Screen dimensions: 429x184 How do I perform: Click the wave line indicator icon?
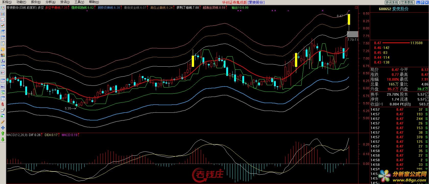point(3,81)
